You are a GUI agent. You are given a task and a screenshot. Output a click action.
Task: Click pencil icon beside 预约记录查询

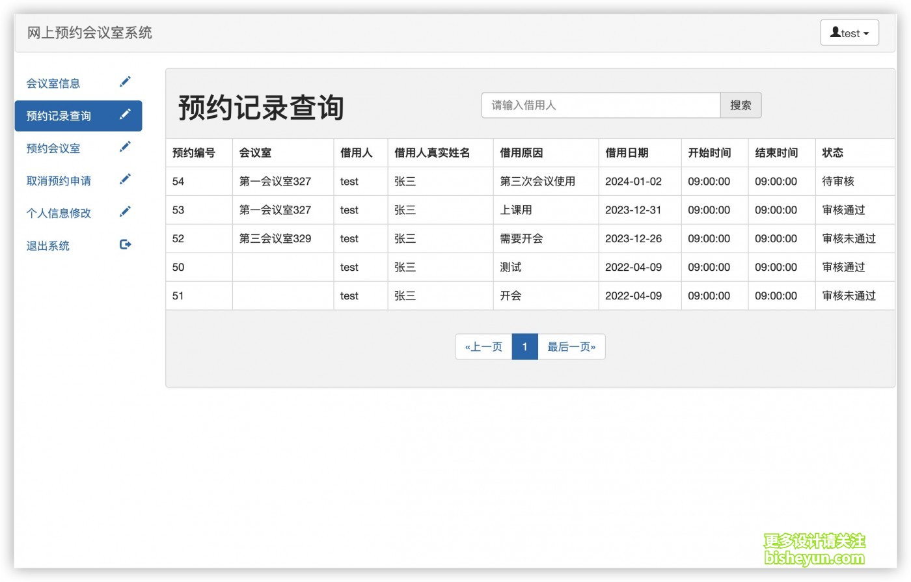(125, 115)
